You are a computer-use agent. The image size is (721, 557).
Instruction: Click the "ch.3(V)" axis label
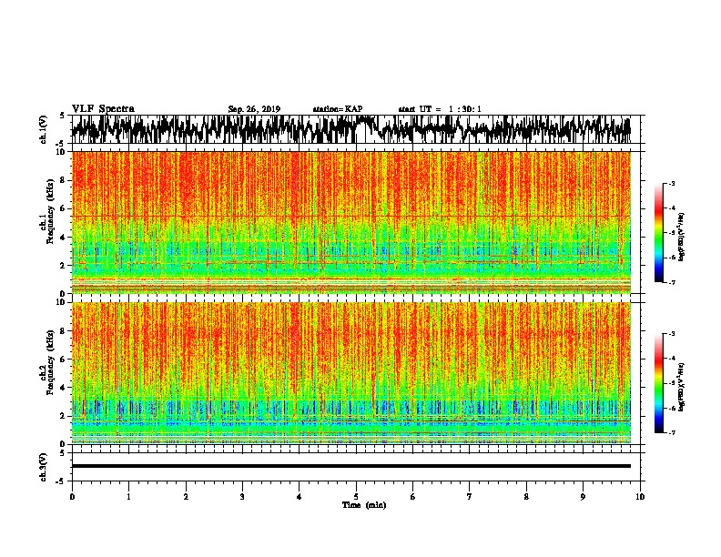coord(44,467)
